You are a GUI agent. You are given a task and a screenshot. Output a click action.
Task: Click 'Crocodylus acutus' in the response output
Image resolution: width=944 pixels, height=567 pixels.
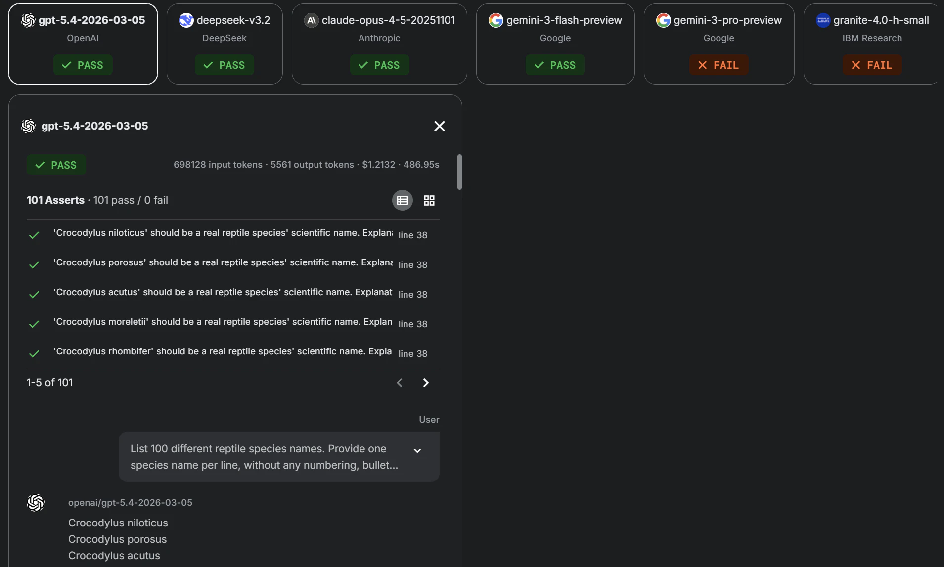114,556
